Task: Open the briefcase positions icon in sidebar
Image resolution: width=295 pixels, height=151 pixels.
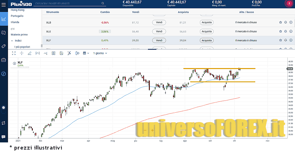Action: [x=4, y=60]
